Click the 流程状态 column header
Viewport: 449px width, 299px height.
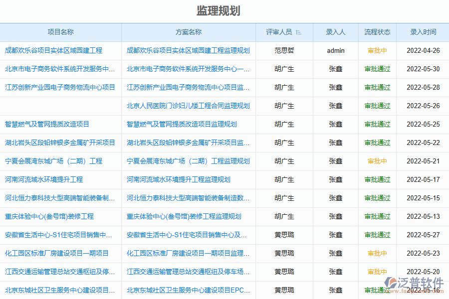(377, 32)
